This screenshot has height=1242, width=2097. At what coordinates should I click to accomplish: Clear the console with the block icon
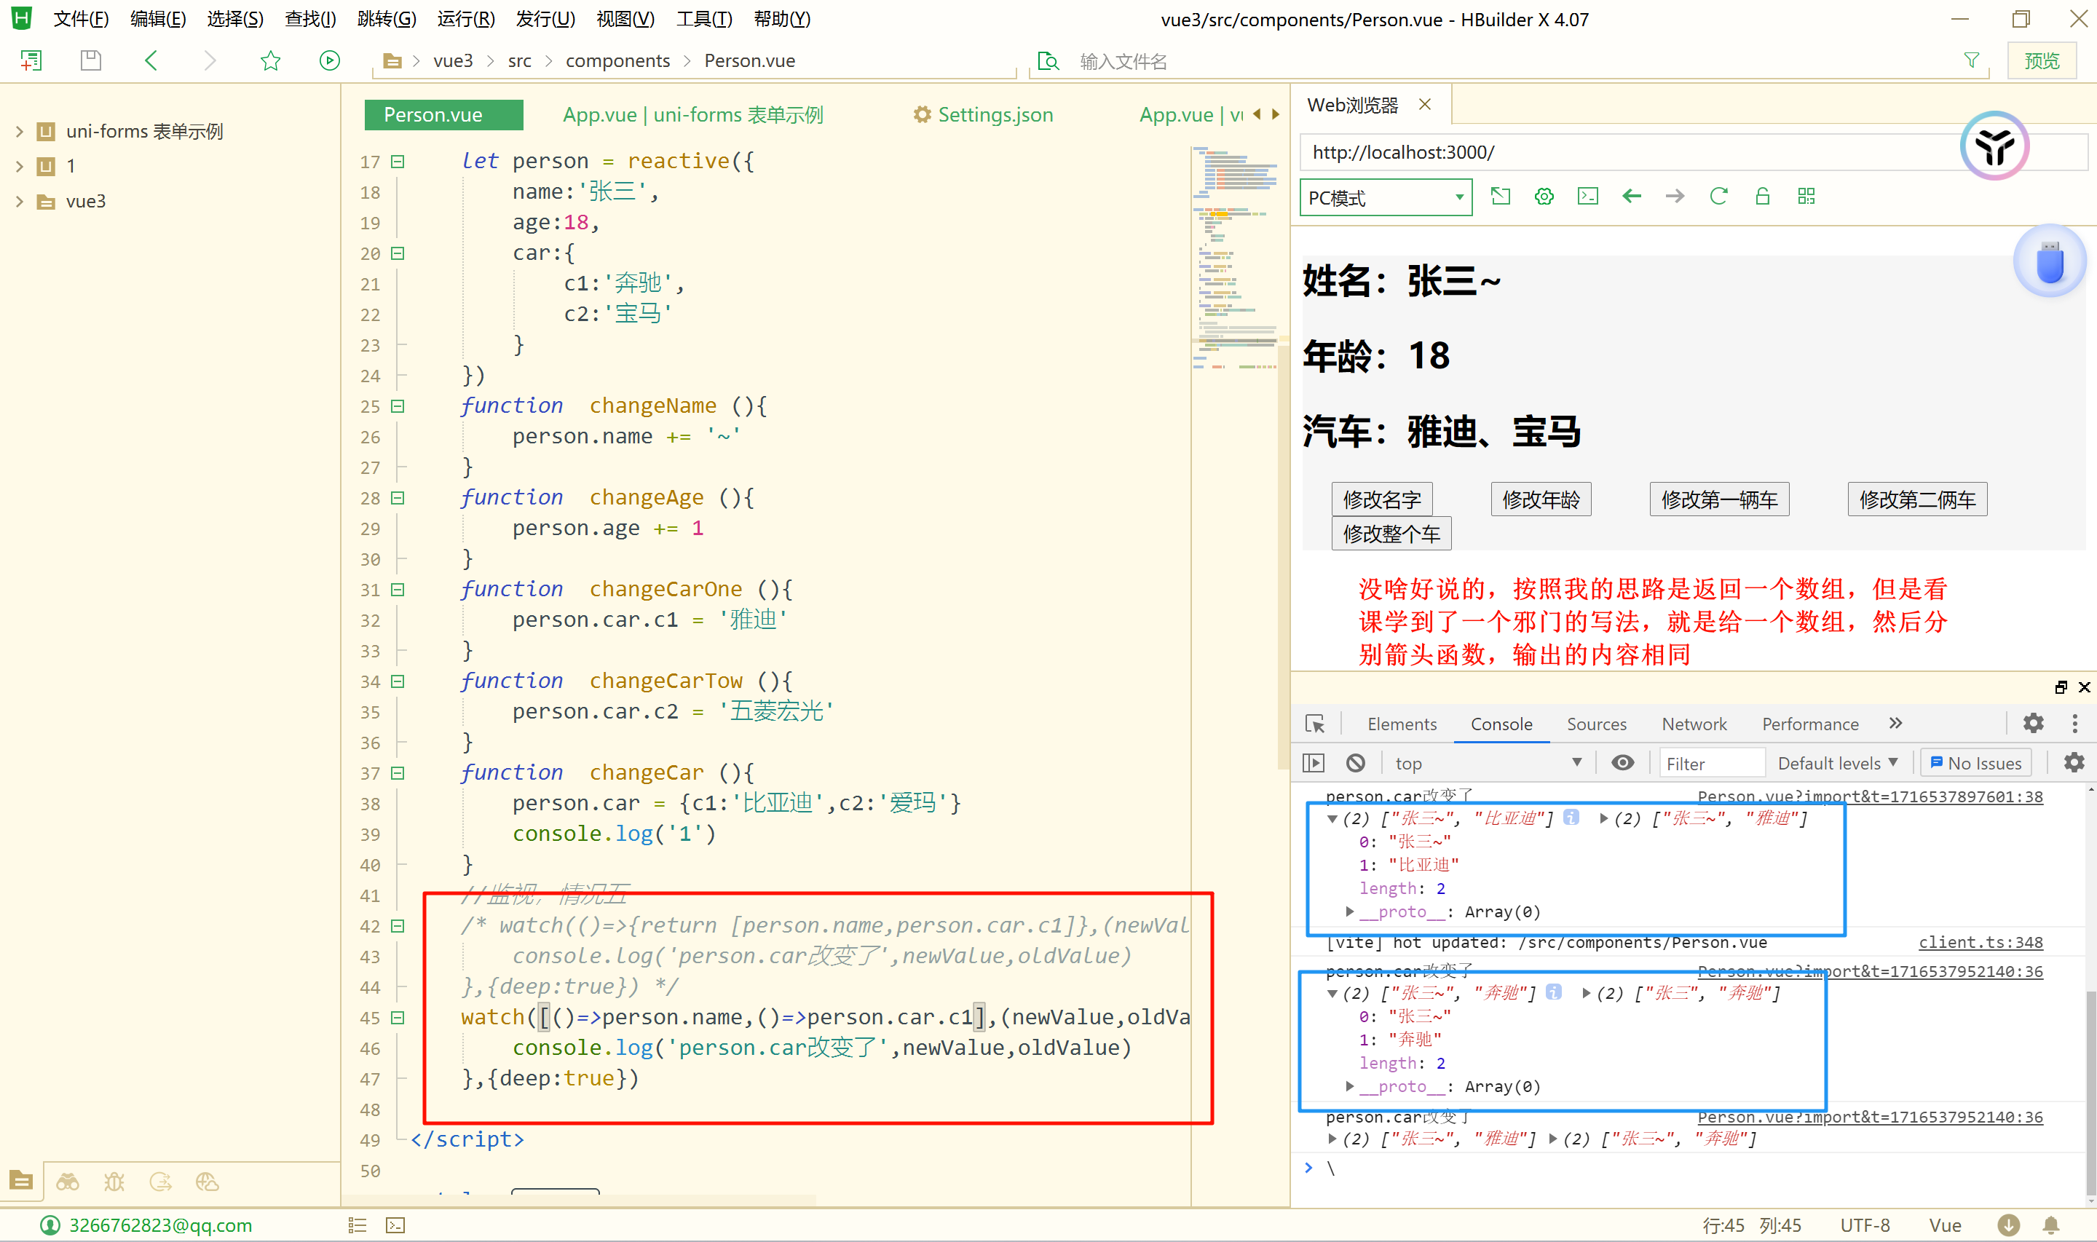point(1356,763)
